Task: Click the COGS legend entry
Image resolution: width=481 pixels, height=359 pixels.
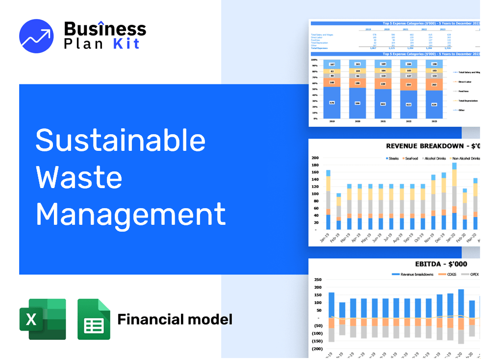Action: pos(448,274)
